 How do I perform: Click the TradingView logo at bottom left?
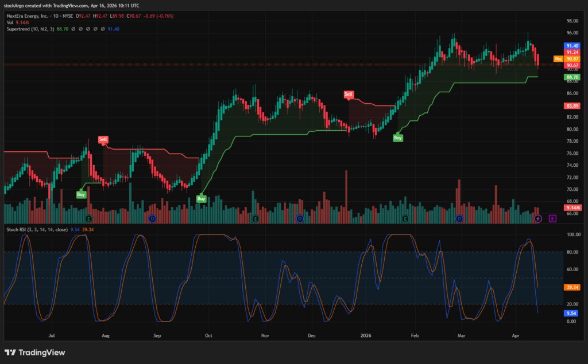click(x=34, y=353)
